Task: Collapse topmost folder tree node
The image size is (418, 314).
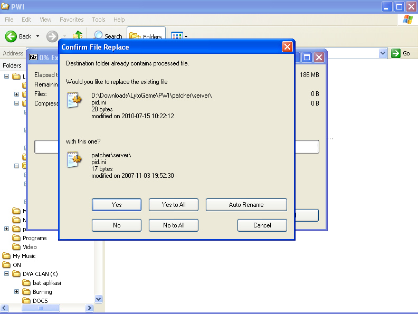Action: [7, 76]
